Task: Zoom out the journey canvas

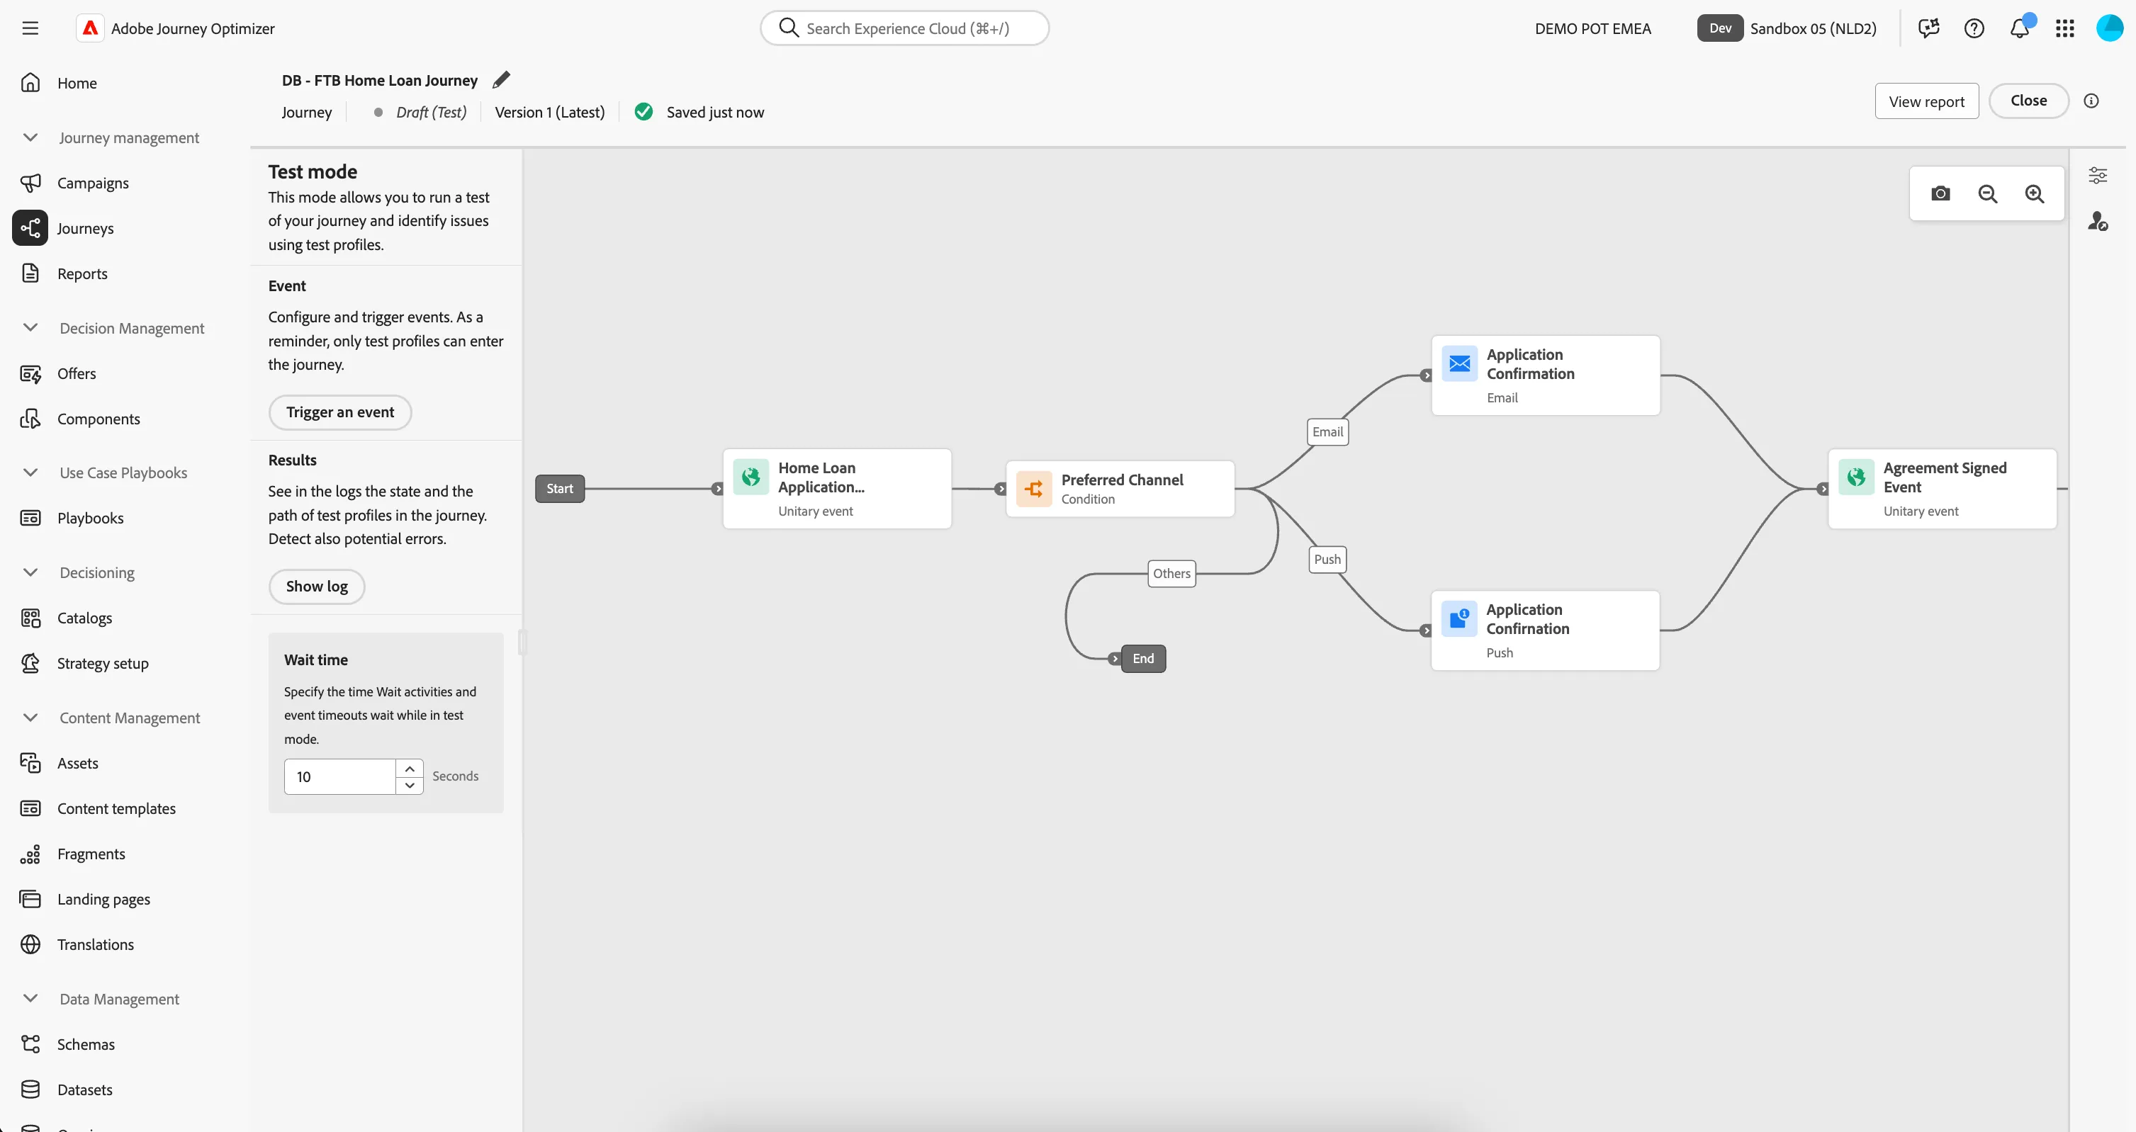Action: click(x=1988, y=194)
